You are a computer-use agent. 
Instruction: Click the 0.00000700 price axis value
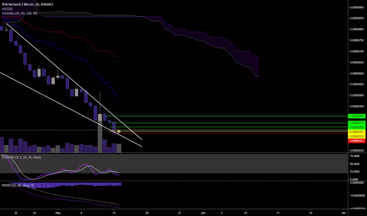click(357, 51)
